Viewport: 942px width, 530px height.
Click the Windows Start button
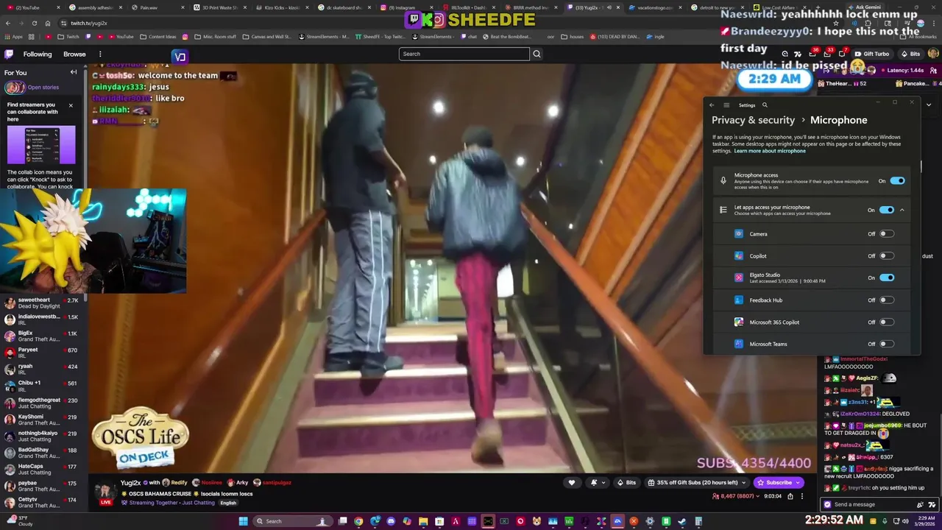coord(243,521)
